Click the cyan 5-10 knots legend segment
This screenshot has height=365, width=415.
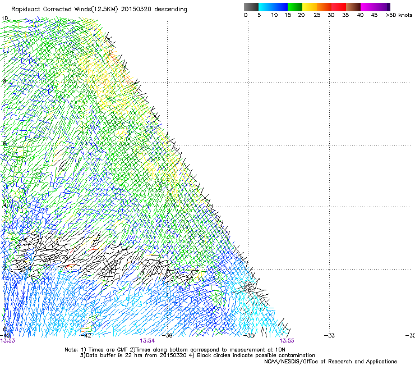266,7
